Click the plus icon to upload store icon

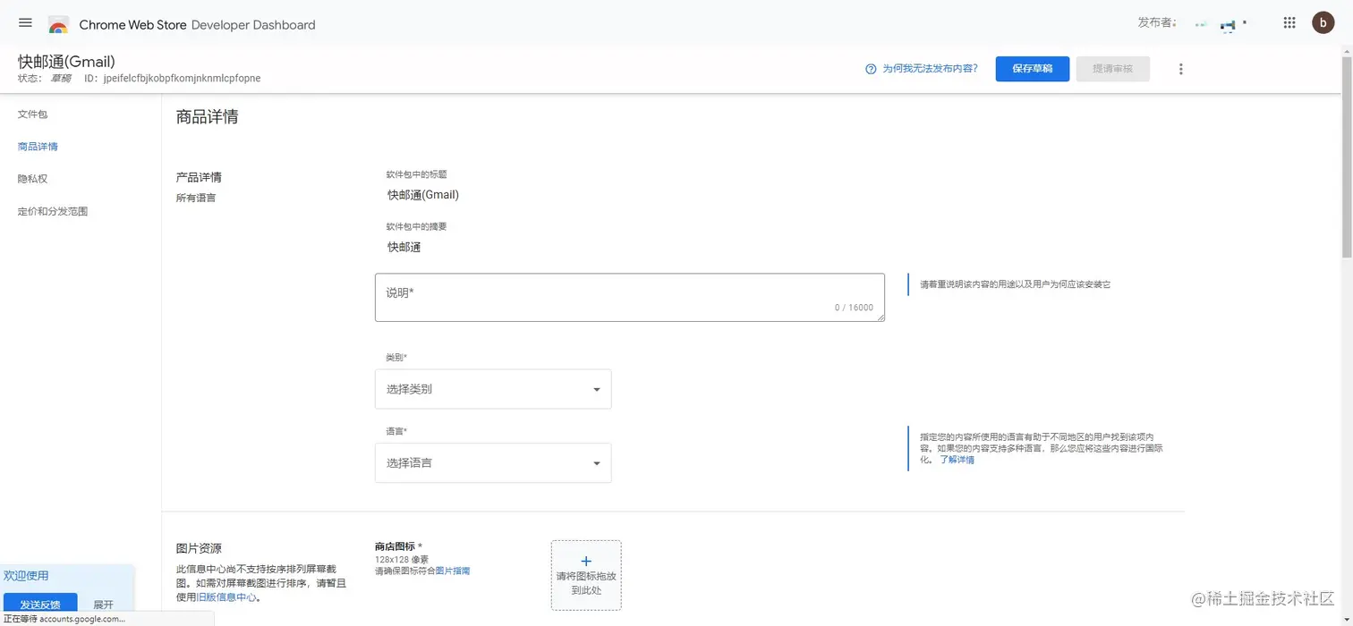point(586,562)
